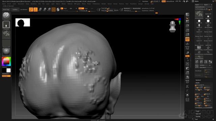
Task: Toggle Edit mode orange button
Action: [x=31, y=9]
